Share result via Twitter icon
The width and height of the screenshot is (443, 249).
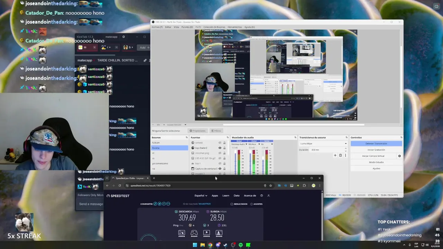pyautogui.click(x=160, y=204)
